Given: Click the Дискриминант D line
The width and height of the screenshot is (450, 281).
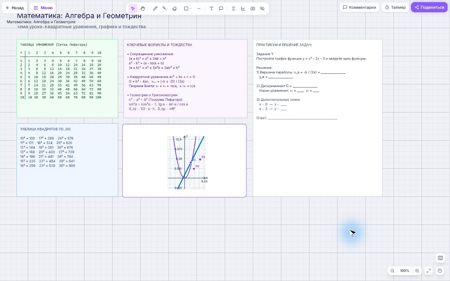Looking at the screenshot, I should click(287, 86).
